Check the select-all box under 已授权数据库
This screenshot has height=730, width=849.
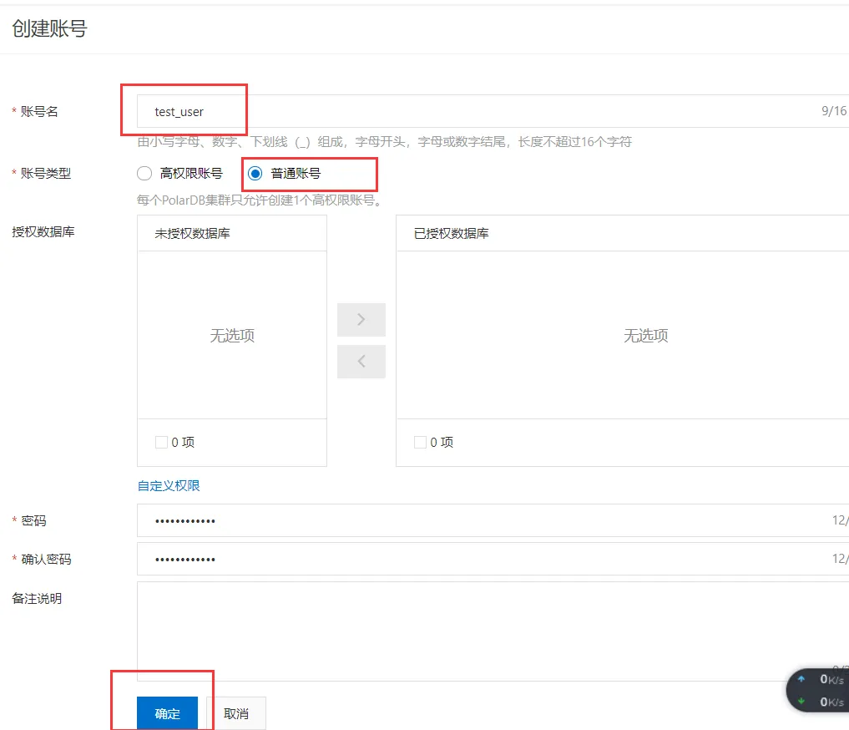pyautogui.click(x=420, y=442)
